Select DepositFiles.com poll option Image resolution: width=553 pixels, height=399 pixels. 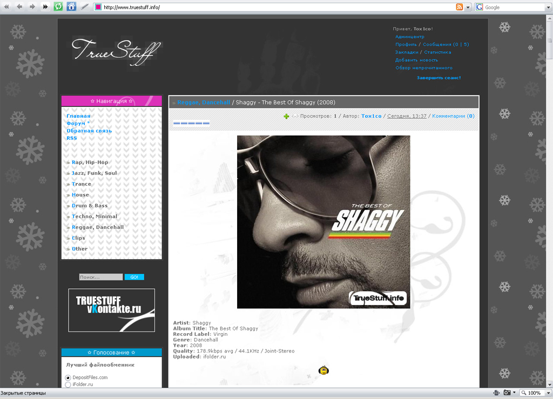pyautogui.click(x=68, y=377)
